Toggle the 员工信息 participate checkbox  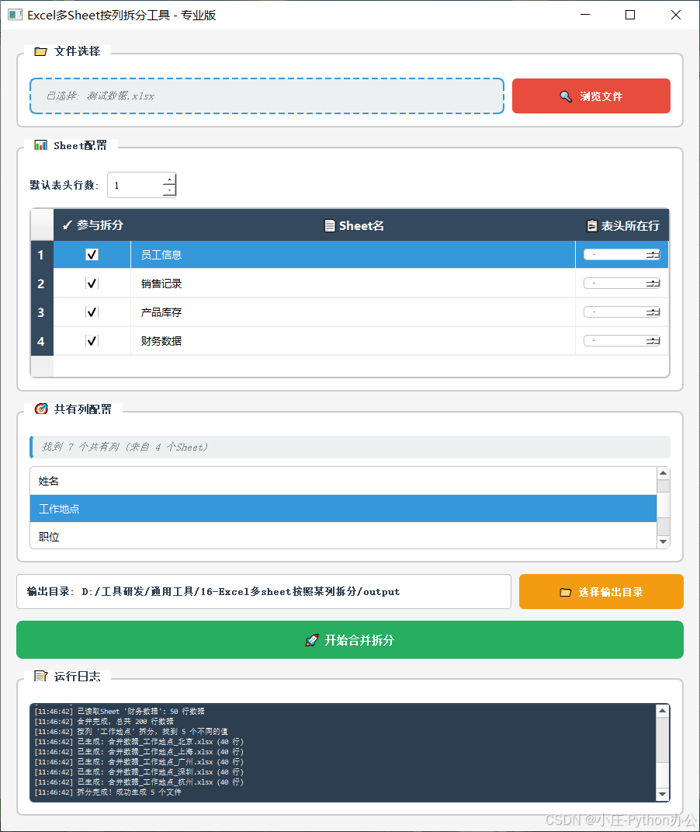(92, 255)
